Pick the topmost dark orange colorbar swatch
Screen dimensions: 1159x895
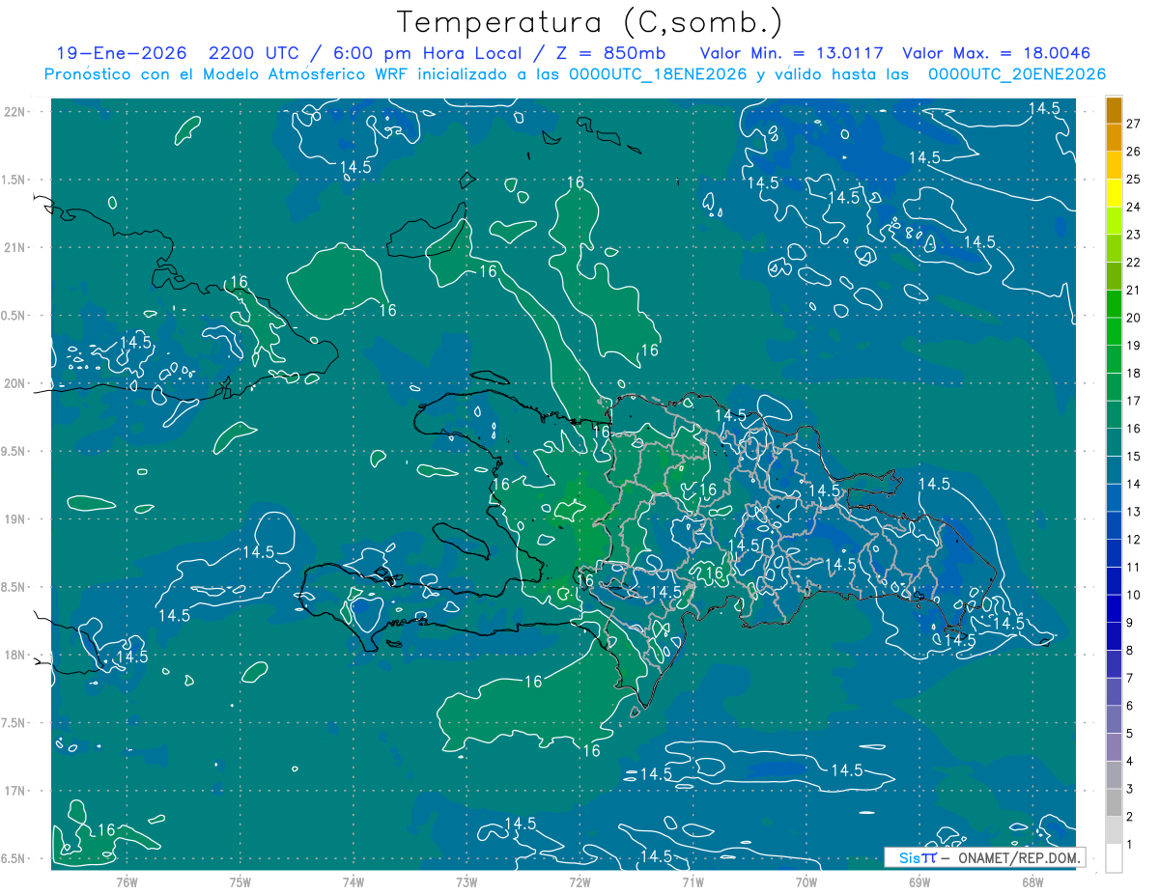(1115, 110)
